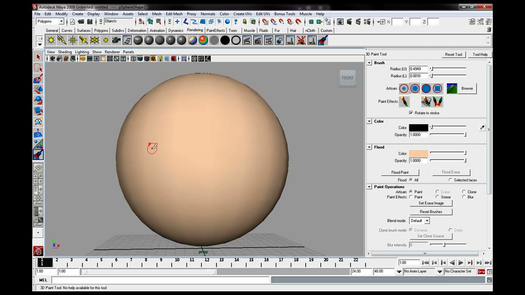Image resolution: width=525 pixels, height=295 pixels.
Task: Click the 3D Paint brush shelf icon
Action: pos(322,40)
